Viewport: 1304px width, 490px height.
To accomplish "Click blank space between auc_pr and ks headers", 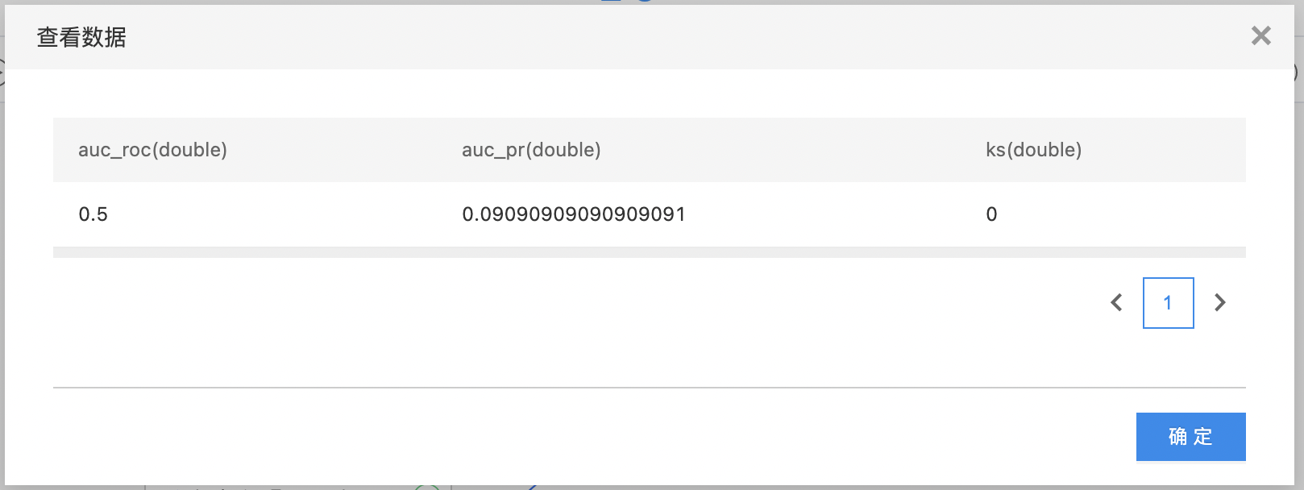I will click(794, 150).
